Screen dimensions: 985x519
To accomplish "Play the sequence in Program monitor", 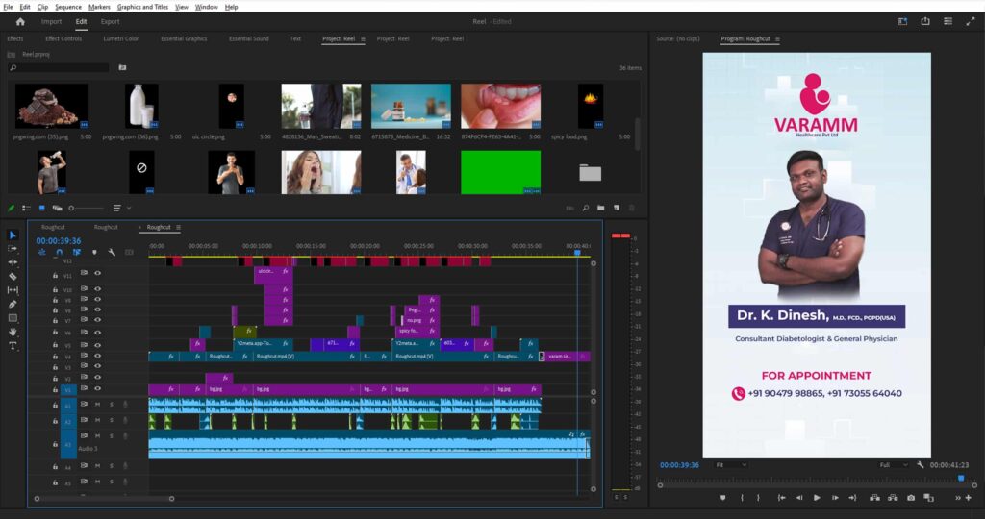I will coord(817,498).
